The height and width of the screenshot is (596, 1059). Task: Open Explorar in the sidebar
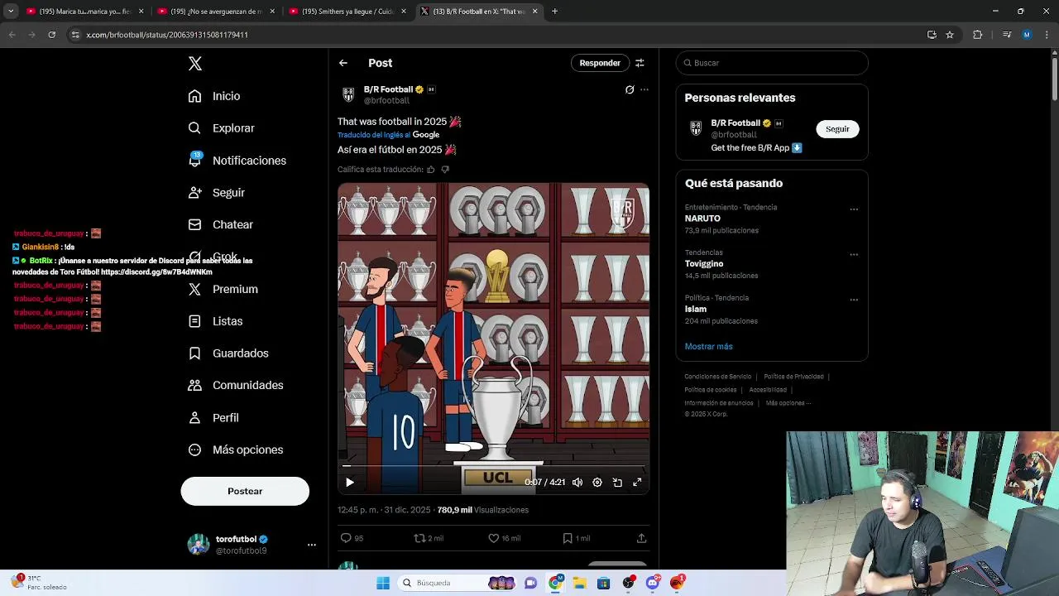pos(221,128)
